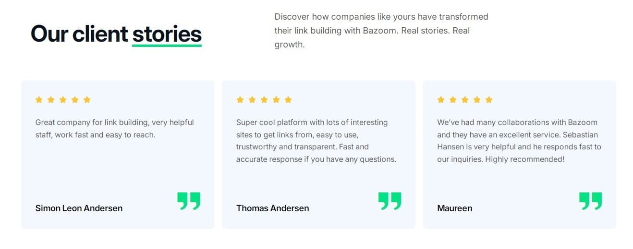Viewport: 633px width, 249px height.
Task: Click third star in Simon's review
Action: (x=63, y=100)
